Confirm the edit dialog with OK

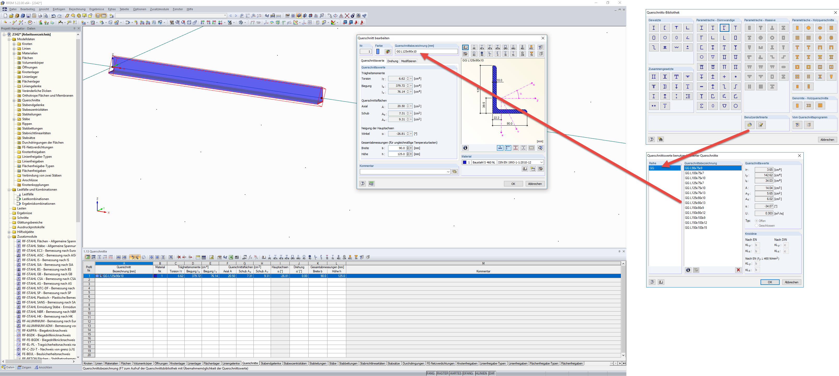tap(513, 184)
